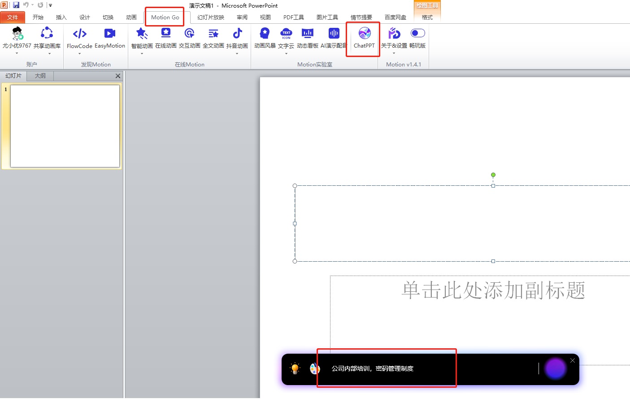Expand the 智能动画 dropdown arrow

[x=142, y=54]
